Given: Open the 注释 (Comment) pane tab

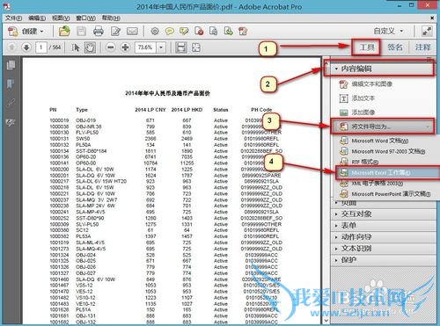Looking at the screenshot, I should click(422, 47).
